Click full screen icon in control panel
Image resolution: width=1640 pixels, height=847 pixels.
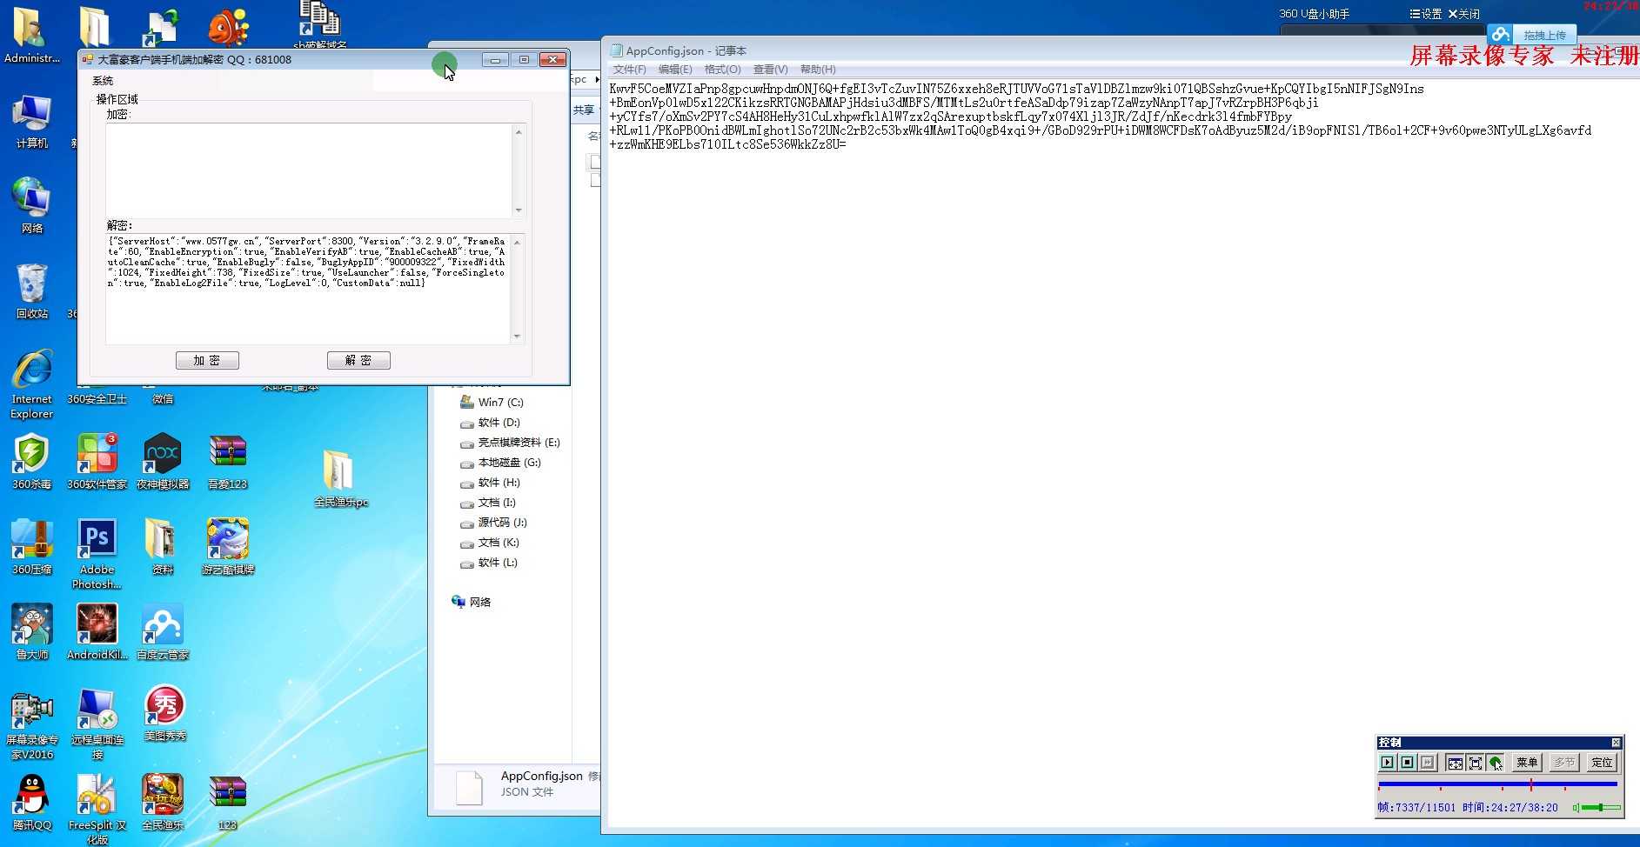pos(1476,763)
